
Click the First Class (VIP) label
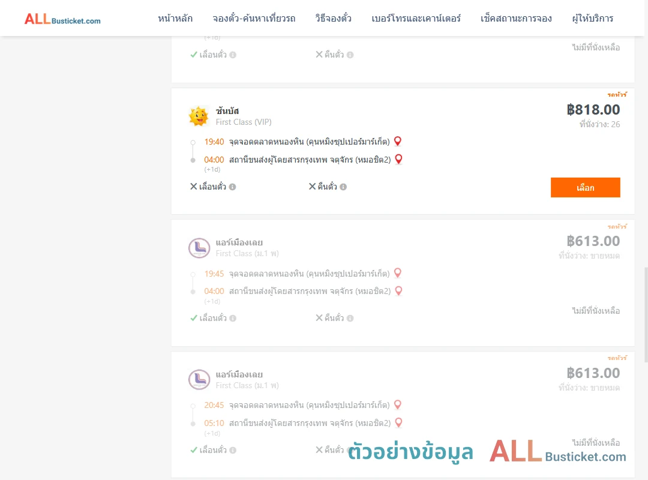pos(244,122)
